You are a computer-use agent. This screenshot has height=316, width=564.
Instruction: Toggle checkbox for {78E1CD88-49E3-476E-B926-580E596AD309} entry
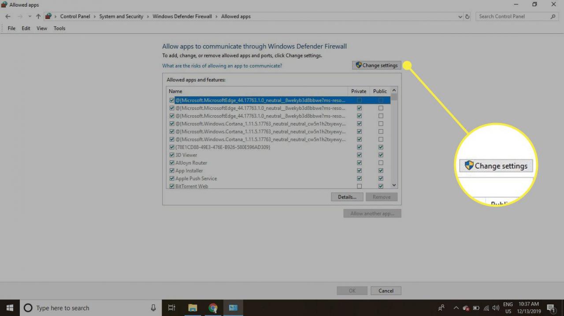(x=172, y=147)
